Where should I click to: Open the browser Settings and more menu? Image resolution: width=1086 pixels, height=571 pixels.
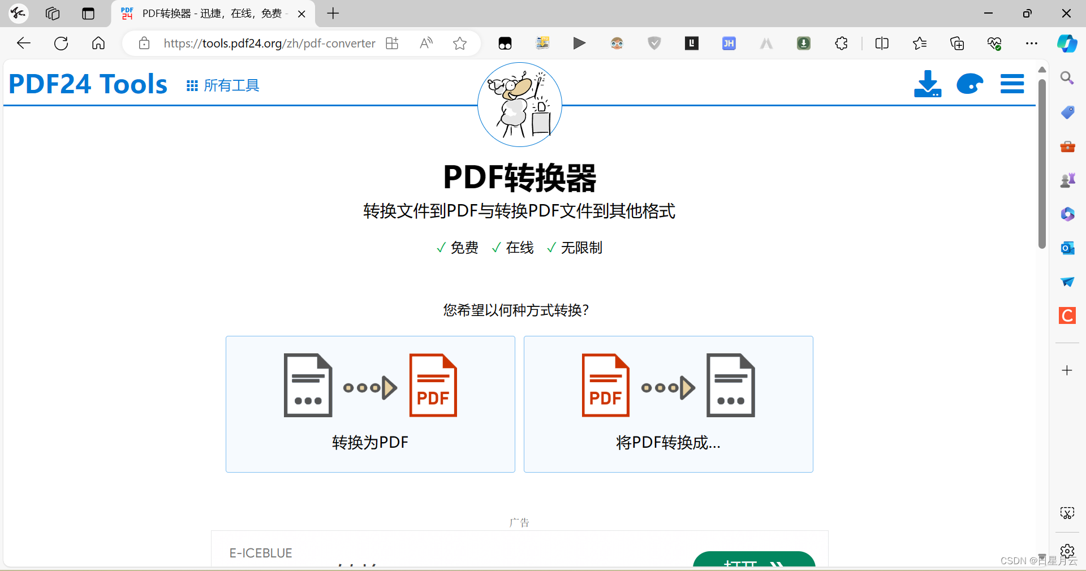pyautogui.click(x=1032, y=44)
